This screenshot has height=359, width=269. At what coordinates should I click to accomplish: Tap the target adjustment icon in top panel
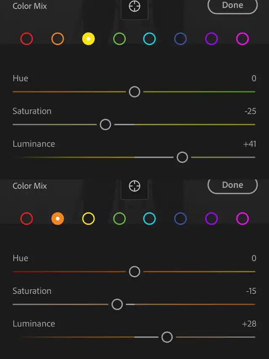134,6
